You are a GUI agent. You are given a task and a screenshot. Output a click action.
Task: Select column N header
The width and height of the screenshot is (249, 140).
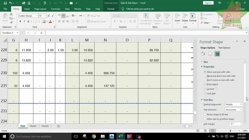pyautogui.click(x=105, y=40)
